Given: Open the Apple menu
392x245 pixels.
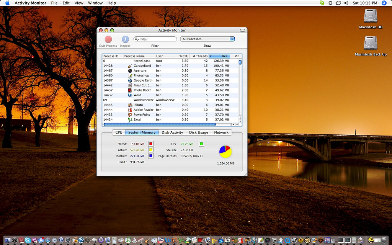Looking at the screenshot, I should (x=7, y=3).
